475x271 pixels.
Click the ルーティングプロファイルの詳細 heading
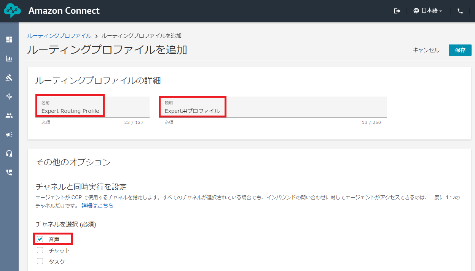click(x=98, y=81)
